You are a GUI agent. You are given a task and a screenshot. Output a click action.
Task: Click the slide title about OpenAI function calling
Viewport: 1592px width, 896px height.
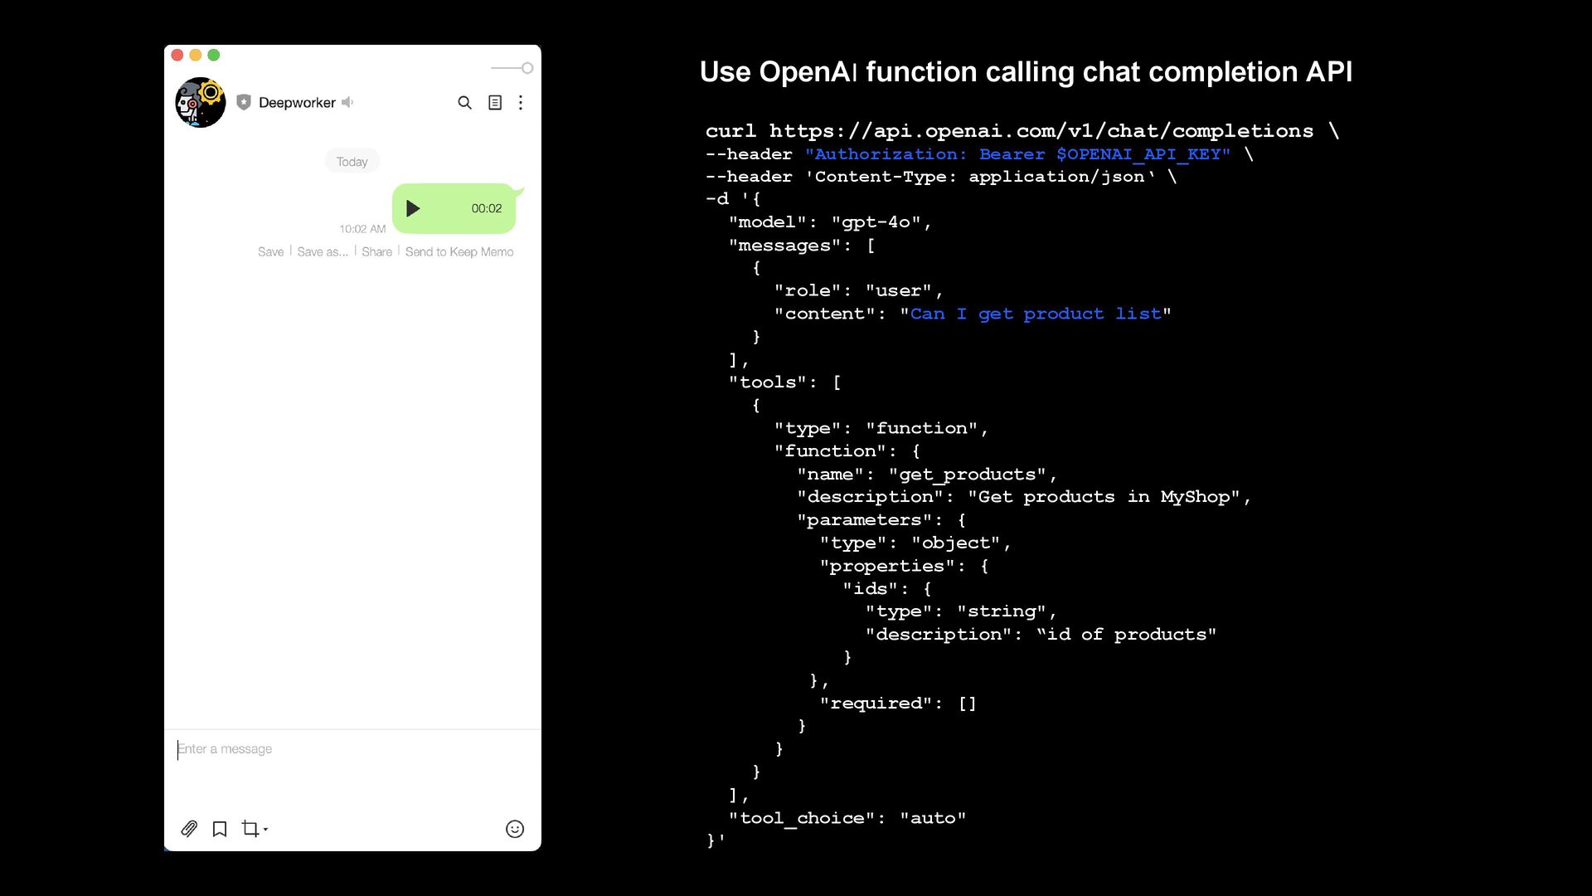click(1026, 72)
